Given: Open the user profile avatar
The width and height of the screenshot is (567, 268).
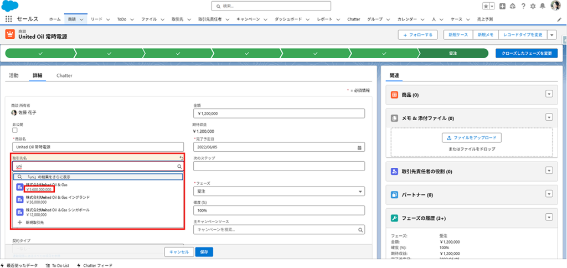Looking at the screenshot, I should 555,6.
